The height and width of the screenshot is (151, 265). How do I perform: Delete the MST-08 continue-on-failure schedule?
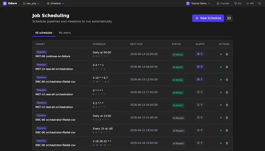pos(227,54)
